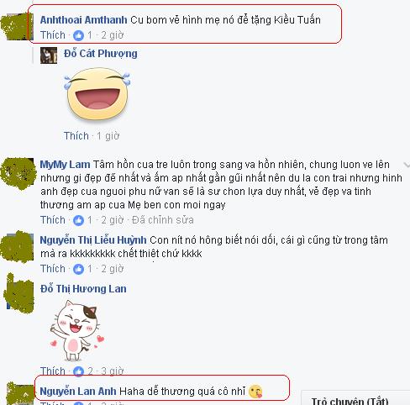
Task: Click kiss emoji in Nguyễn Lan Anh comment
Action: tap(255, 392)
